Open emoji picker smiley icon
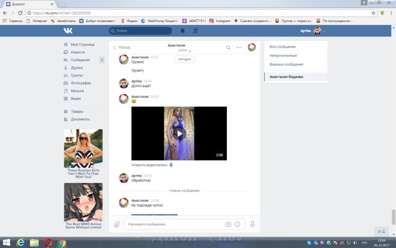The height and width of the screenshot is (248, 396). pyautogui.click(x=238, y=224)
